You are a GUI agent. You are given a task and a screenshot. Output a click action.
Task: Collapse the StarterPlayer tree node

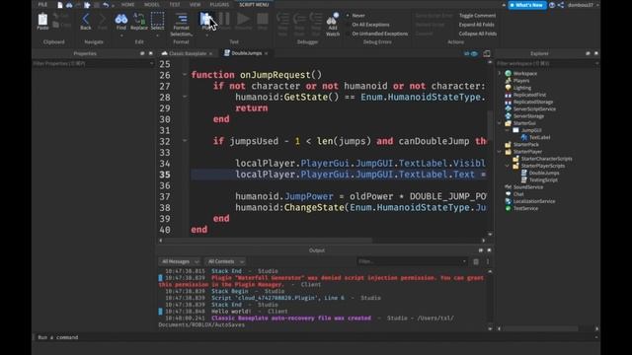pyautogui.click(x=500, y=152)
